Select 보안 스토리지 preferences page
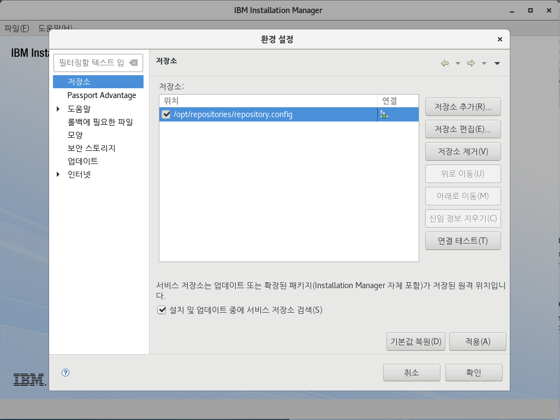560x420 pixels. [x=92, y=148]
